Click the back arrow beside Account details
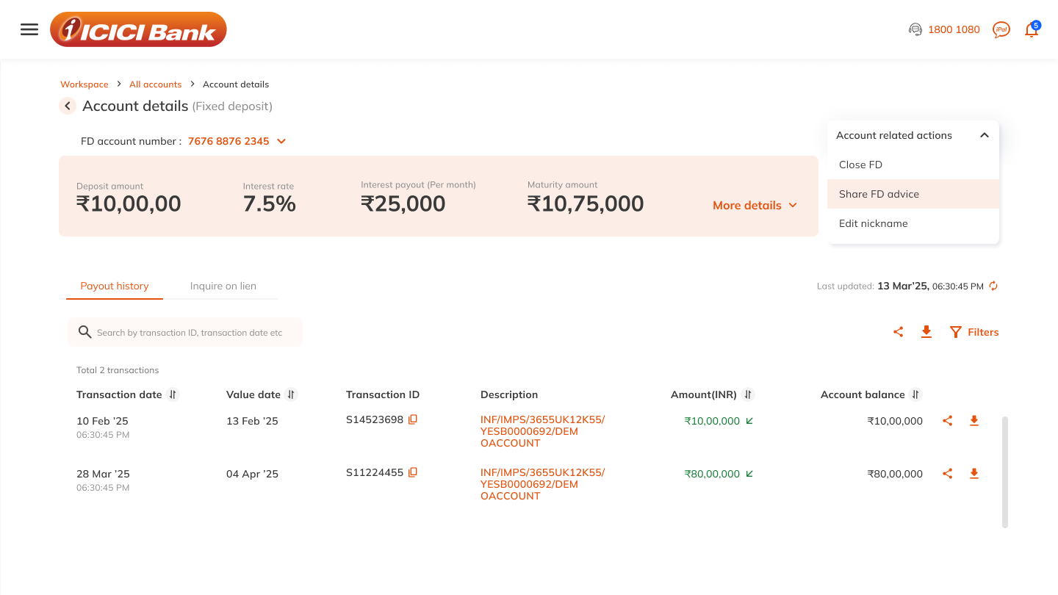The image size is (1058, 595). (68, 107)
